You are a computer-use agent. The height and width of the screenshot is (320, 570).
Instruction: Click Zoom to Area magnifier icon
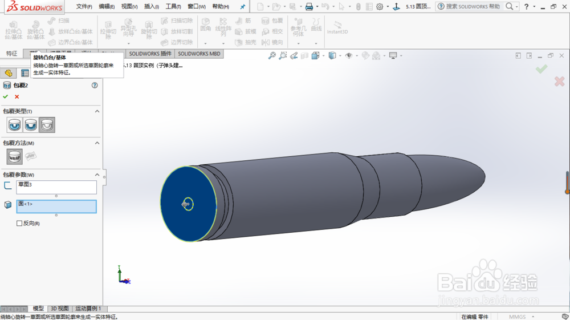pyautogui.click(x=283, y=56)
